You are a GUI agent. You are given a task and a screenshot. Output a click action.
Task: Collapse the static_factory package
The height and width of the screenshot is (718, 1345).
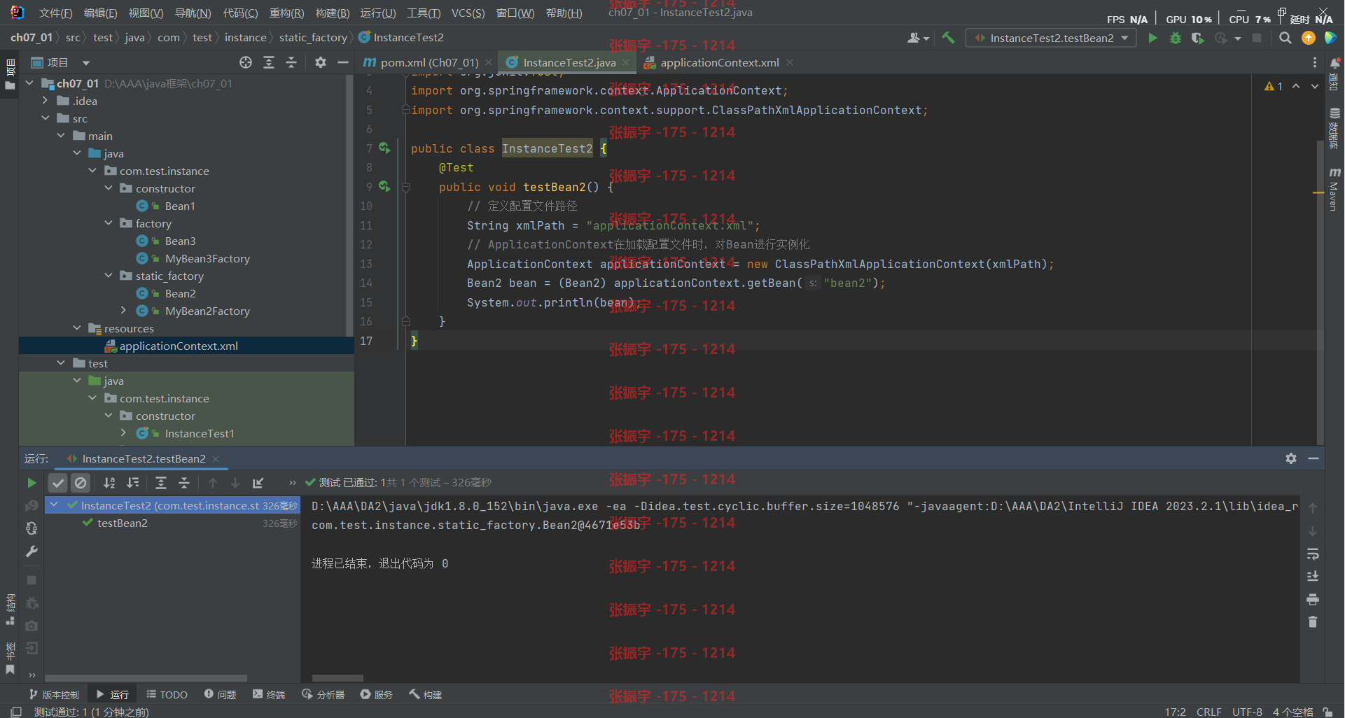coord(109,276)
